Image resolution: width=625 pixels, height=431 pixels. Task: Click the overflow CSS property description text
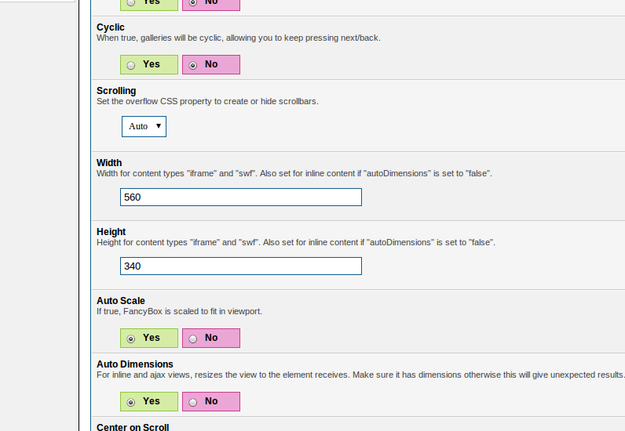pyautogui.click(x=207, y=102)
